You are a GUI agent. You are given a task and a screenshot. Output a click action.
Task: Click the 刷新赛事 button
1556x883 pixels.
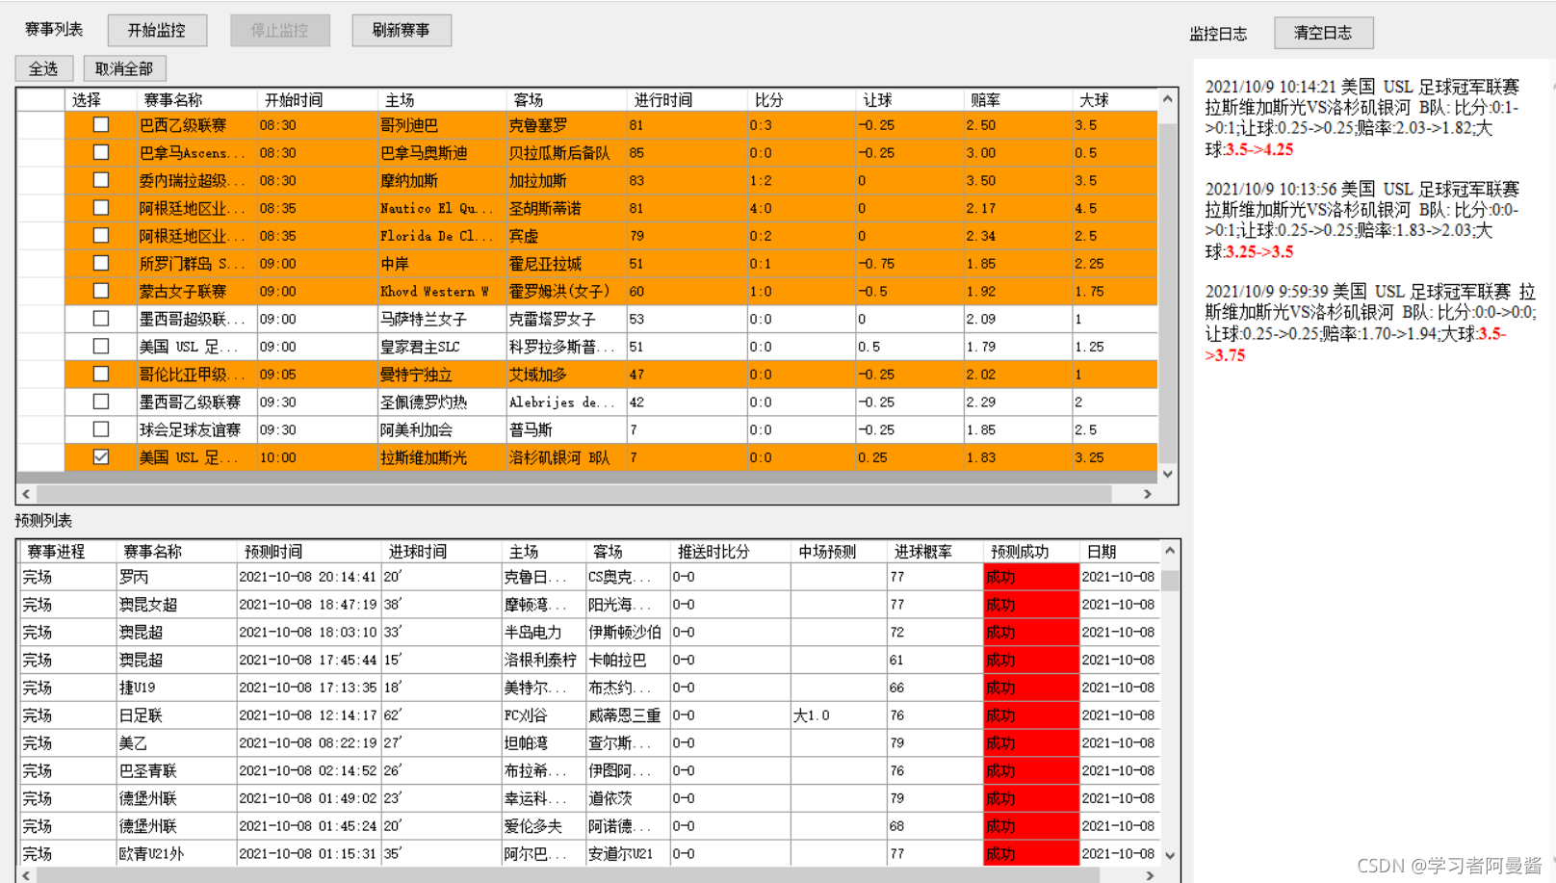coord(402,30)
